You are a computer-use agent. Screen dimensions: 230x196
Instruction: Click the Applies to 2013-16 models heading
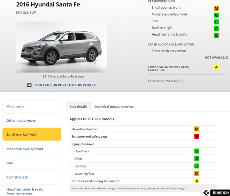[92, 119]
